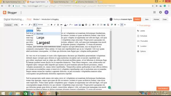Screen dimensions: 171x96
Task: Switch to HTML mode
Action: [16, 25]
